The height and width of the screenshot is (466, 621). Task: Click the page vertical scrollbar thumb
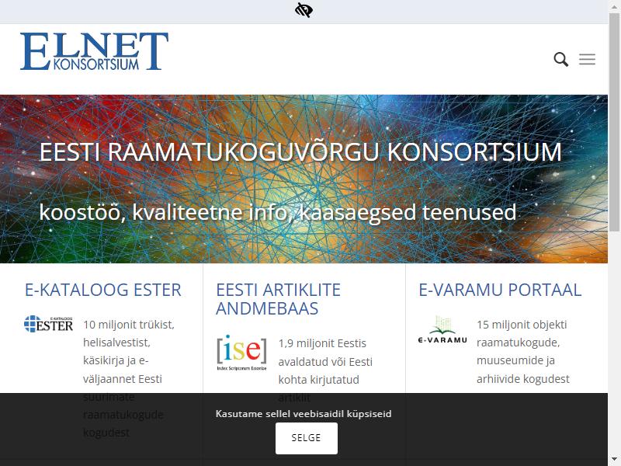615,120
